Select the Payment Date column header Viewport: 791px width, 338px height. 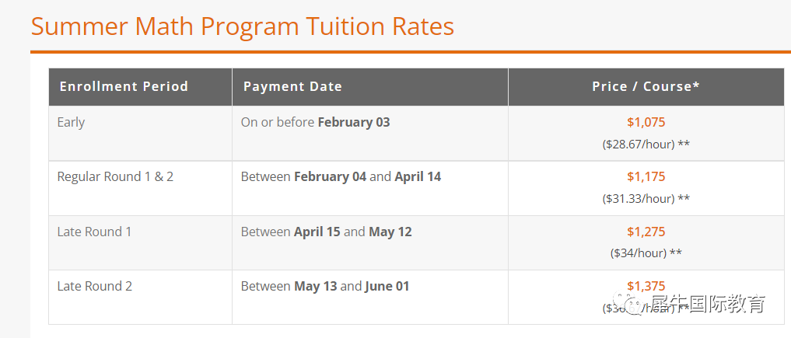point(292,86)
